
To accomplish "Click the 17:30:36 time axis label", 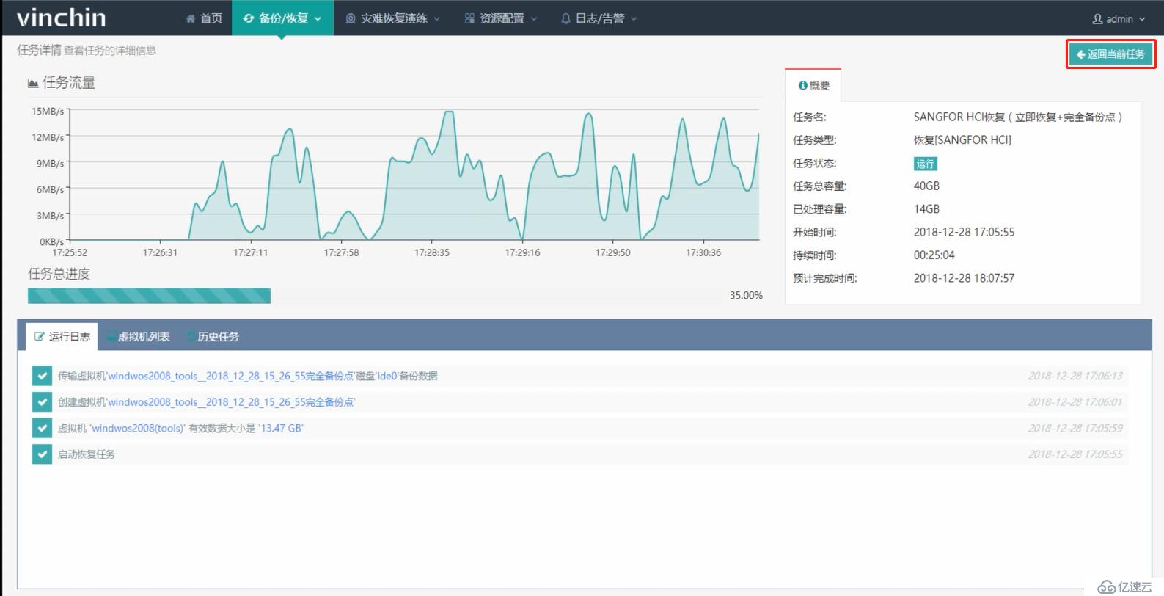I will 703,252.
